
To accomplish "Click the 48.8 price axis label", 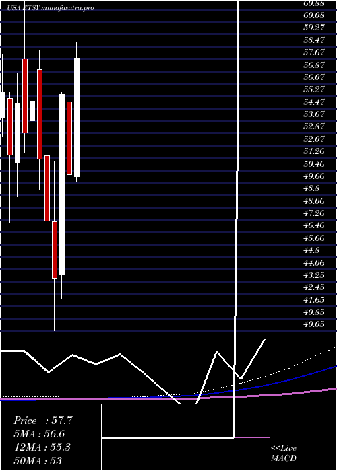I will pyautogui.click(x=311, y=188).
